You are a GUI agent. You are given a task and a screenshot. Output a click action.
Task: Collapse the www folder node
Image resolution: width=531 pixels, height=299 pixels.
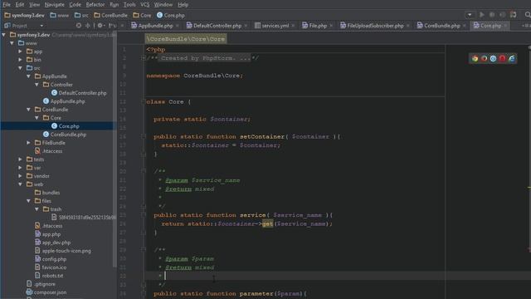pos(12,43)
